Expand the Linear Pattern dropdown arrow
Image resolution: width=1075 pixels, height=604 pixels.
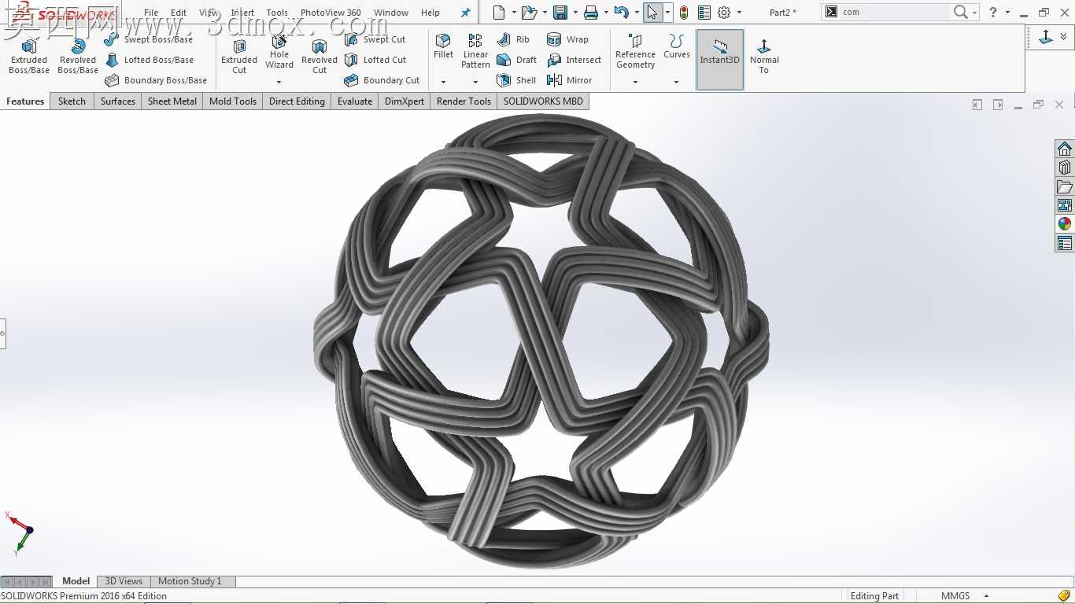coord(475,82)
